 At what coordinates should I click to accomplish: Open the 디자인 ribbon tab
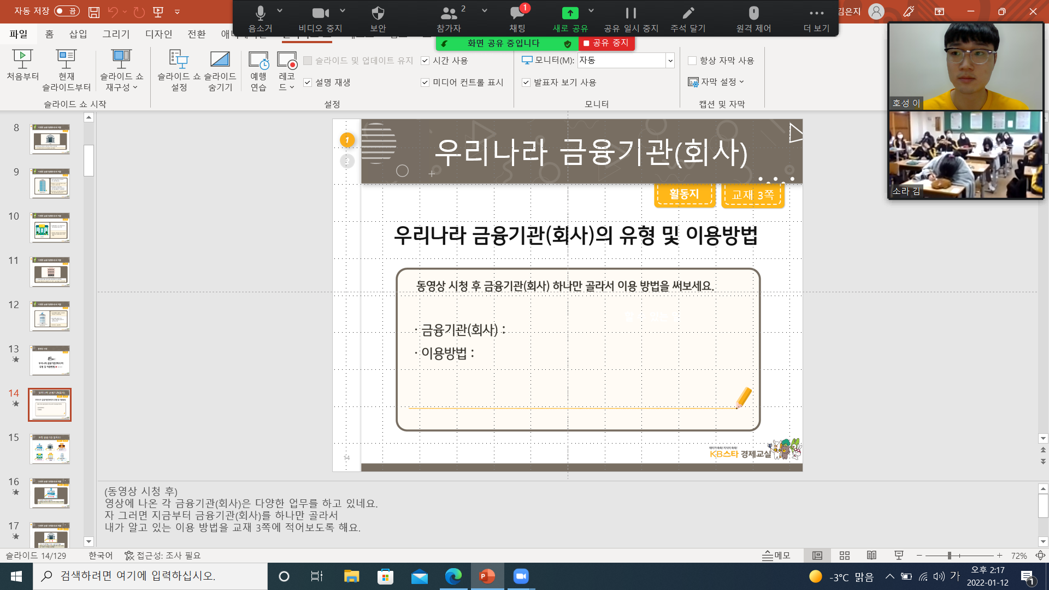point(158,34)
